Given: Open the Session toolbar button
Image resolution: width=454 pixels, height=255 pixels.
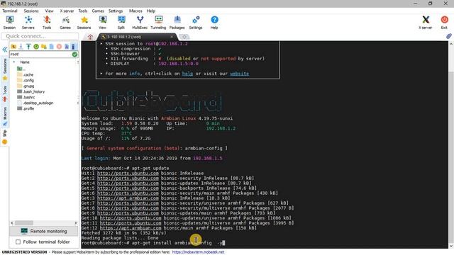Looking at the screenshot, I should coord(9,23).
